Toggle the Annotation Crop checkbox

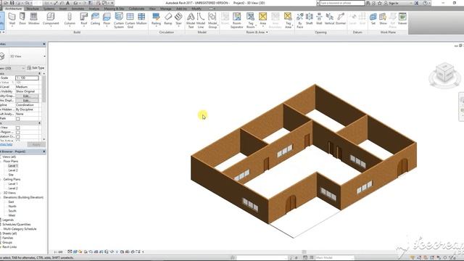click(x=17, y=137)
